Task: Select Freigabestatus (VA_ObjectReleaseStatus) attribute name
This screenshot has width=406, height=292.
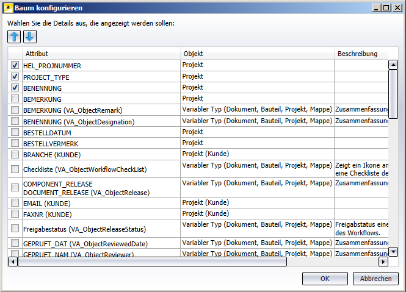Action: 85,229
